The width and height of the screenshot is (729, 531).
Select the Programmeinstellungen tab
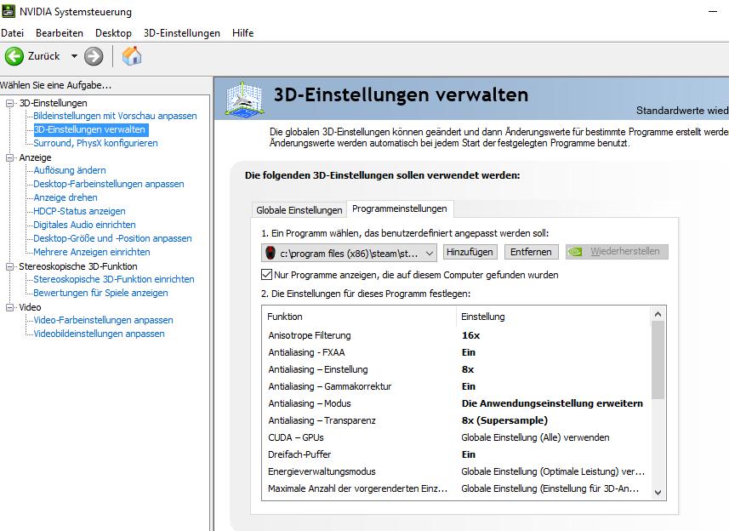(x=400, y=208)
